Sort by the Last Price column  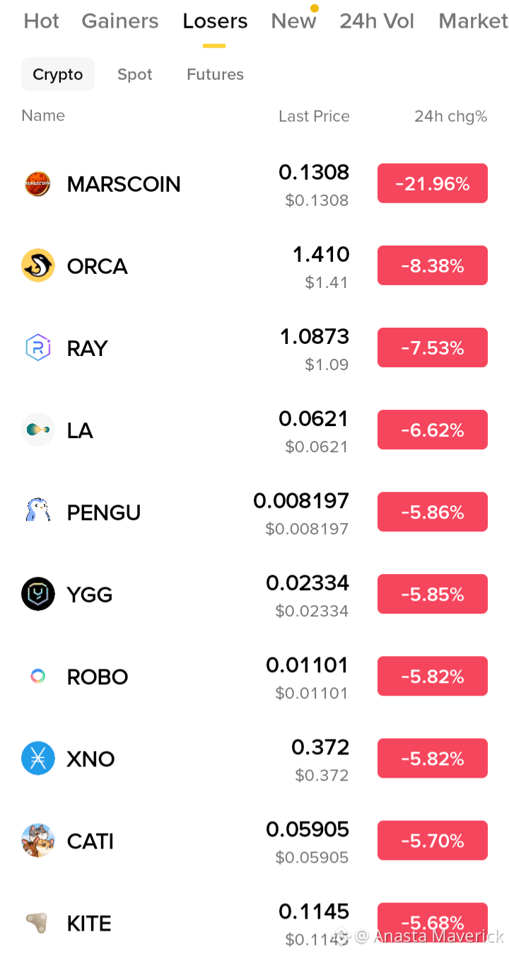click(314, 116)
